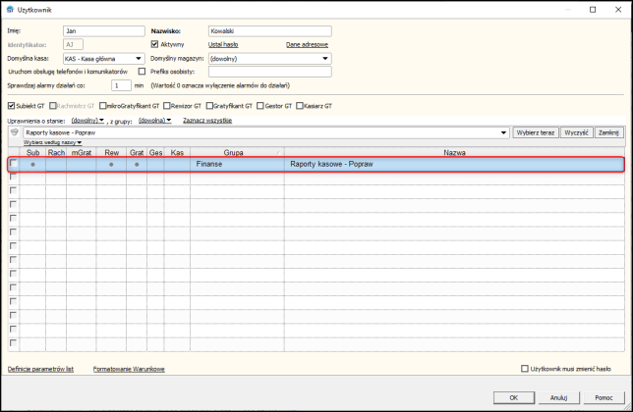Screen dimensions: 633x412
Task: Tick the checkbox in the Finanse row
Action: 14,163
